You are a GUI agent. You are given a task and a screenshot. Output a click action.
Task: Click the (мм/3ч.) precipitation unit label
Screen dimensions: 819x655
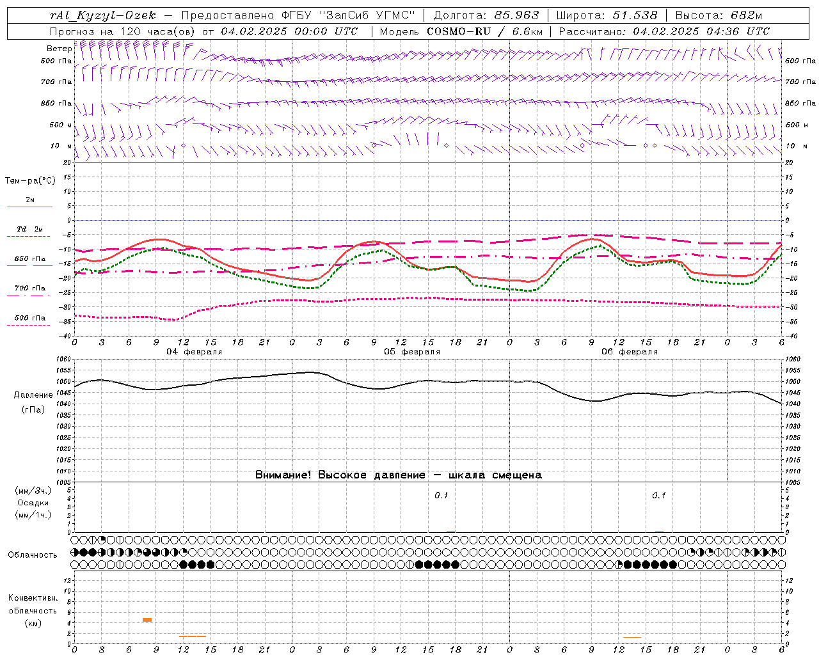click(x=33, y=491)
